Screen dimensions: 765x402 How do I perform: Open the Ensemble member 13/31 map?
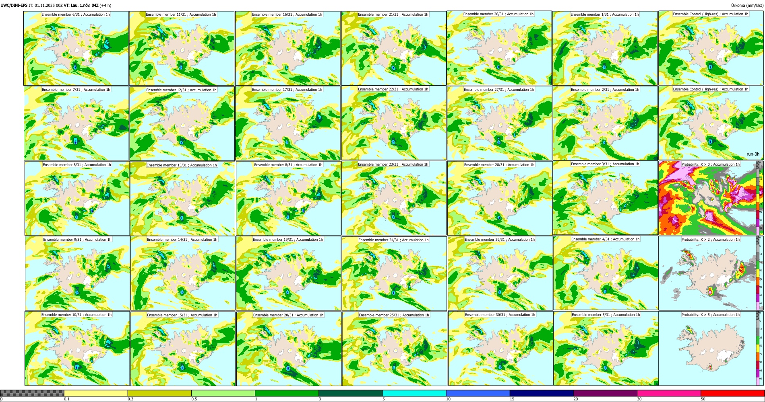coord(182,198)
